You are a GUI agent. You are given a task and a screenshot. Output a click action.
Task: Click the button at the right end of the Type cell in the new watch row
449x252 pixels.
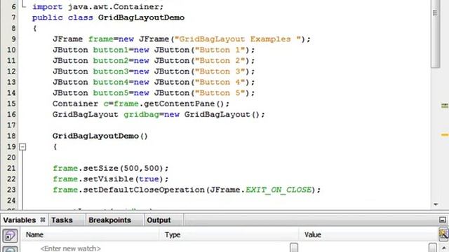(x=294, y=247)
